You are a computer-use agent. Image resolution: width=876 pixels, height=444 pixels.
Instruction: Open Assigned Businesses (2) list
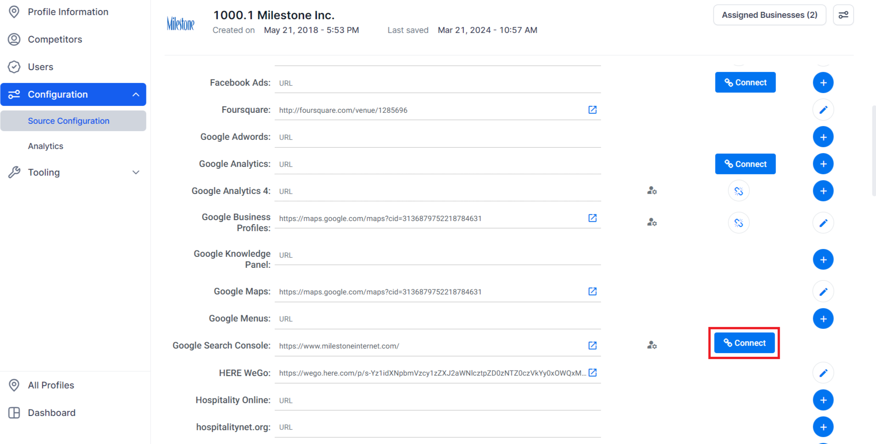770,15
